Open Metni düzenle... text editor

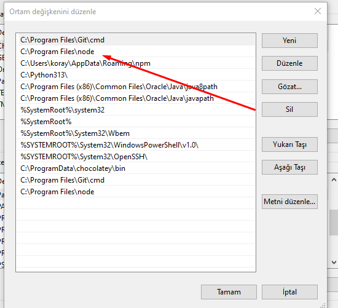tap(289, 202)
